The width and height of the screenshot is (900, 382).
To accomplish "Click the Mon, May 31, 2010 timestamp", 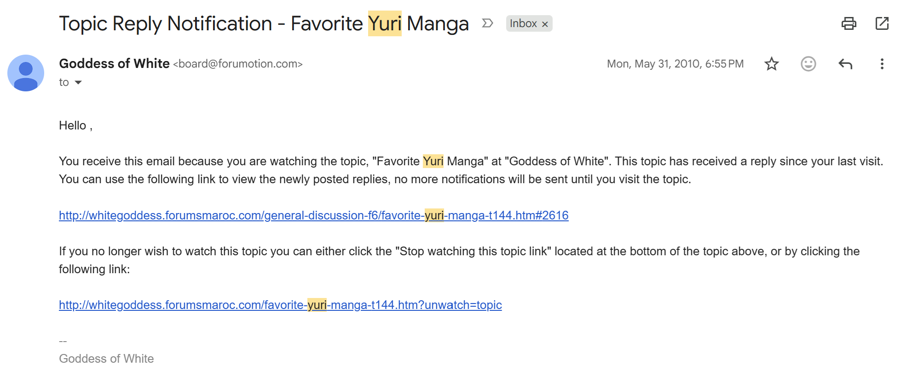I will [675, 64].
